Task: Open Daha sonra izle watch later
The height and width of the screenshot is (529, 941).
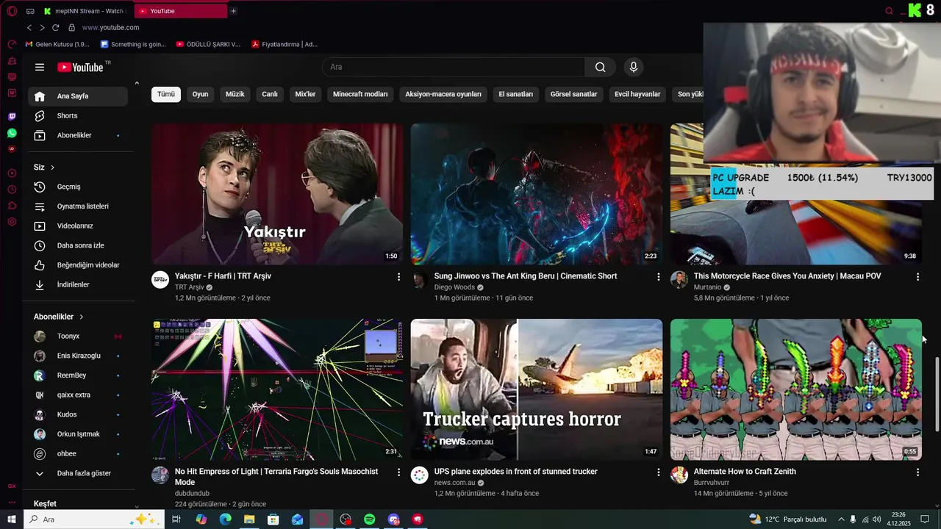Action: click(78, 245)
